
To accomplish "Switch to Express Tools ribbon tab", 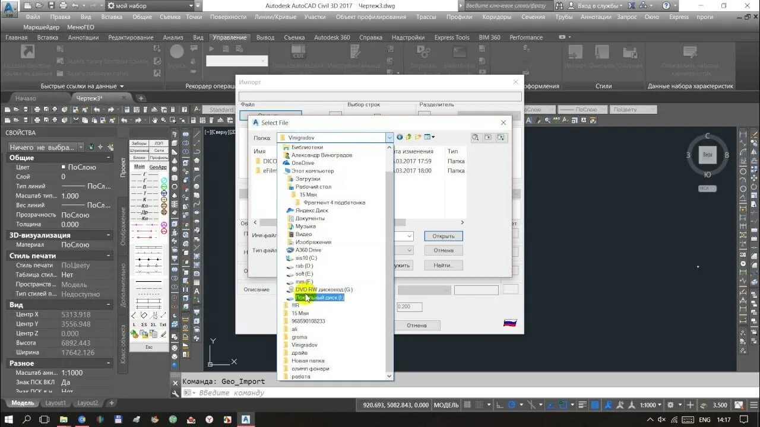I will [452, 37].
